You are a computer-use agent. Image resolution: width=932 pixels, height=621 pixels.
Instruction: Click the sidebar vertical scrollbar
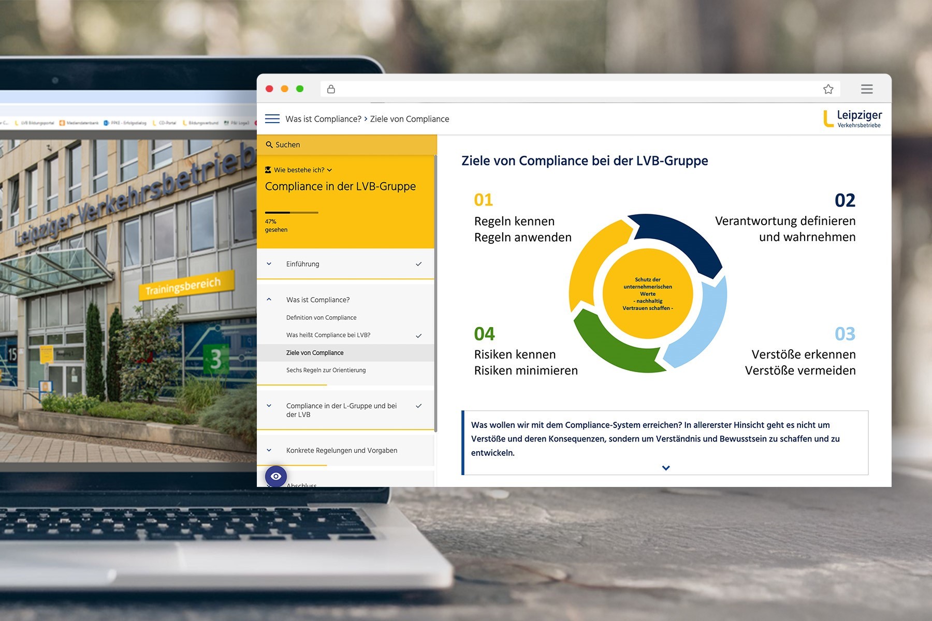[x=435, y=293]
